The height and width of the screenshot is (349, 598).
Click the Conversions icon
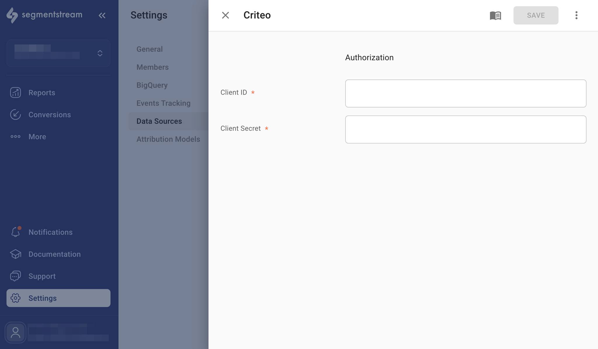coord(15,114)
